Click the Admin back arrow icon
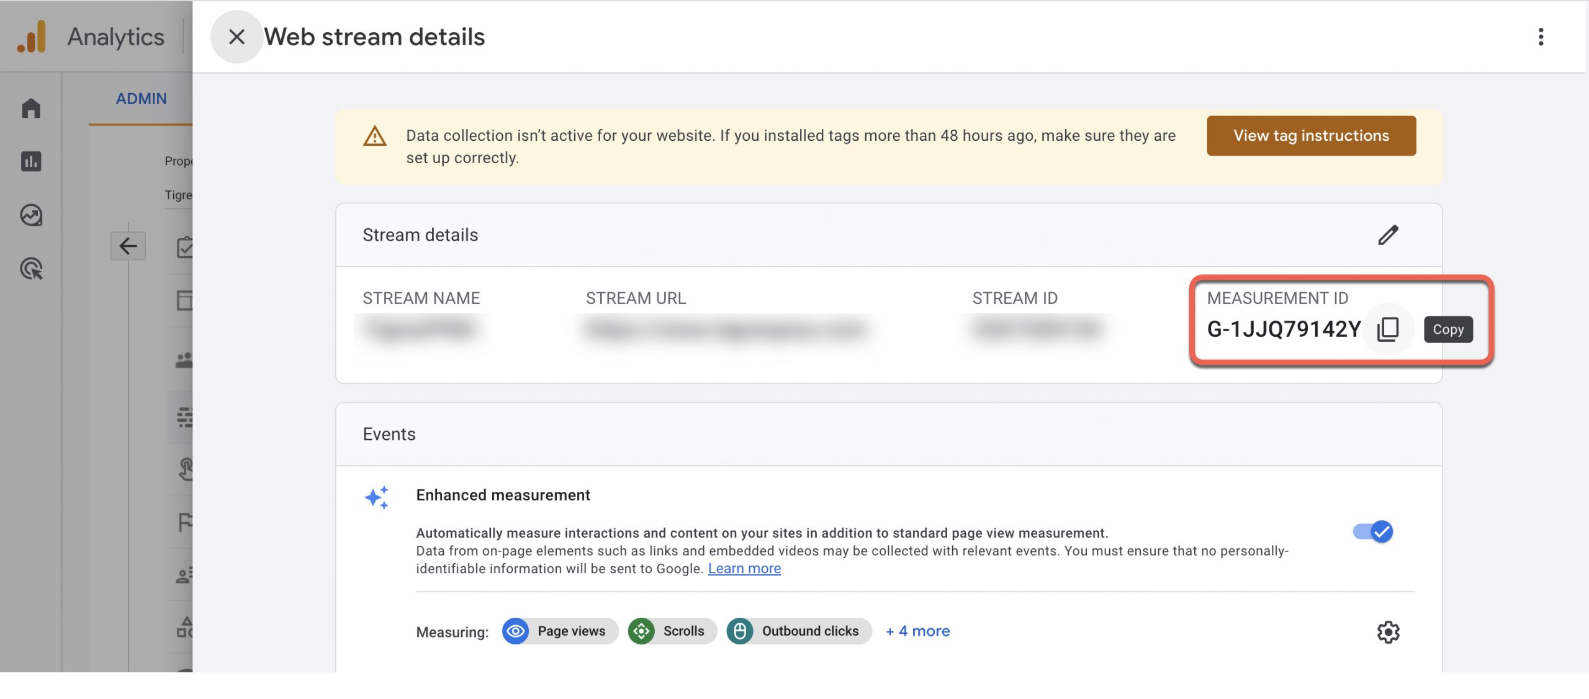This screenshot has width=1589, height=699. pos(128,245)
